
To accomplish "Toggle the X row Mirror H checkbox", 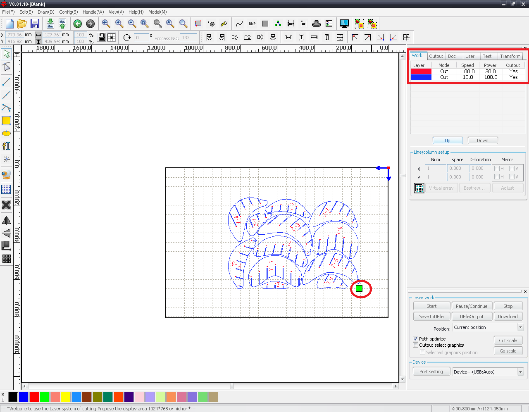I will point(497,169).
